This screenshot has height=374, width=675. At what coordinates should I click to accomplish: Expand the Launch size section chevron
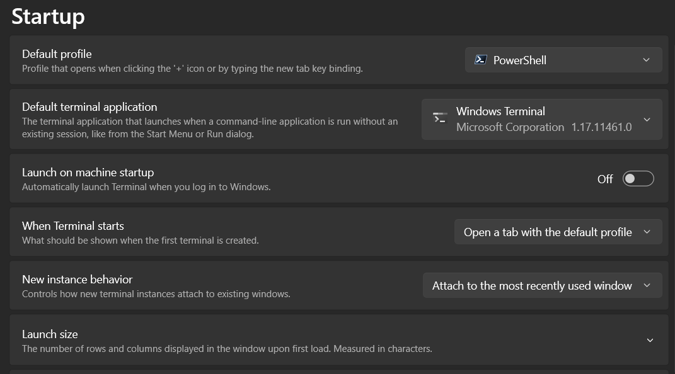650,341
